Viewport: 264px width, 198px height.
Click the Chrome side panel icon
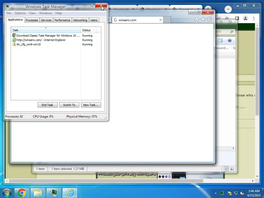click(x=237, y=18)
